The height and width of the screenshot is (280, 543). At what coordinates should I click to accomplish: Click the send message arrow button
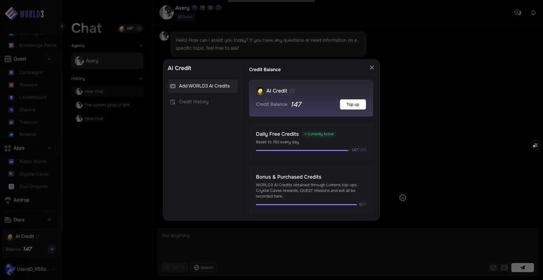point(523,267)
